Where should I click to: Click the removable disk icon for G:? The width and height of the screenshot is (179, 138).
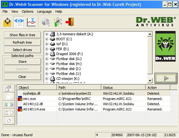coord(53,59)
